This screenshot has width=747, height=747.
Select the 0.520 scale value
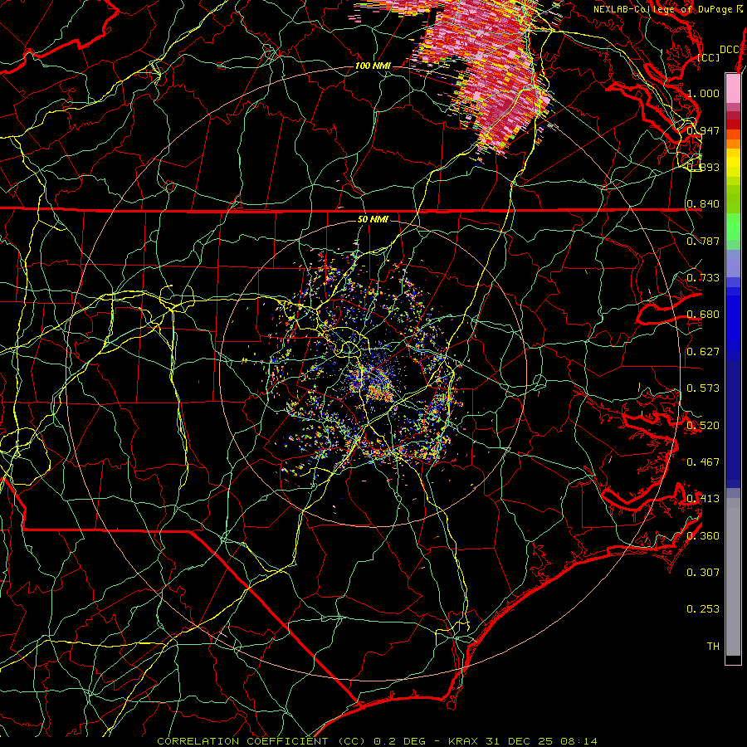click(x=703, y=426)
